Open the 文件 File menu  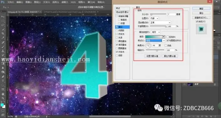(11, 2)
